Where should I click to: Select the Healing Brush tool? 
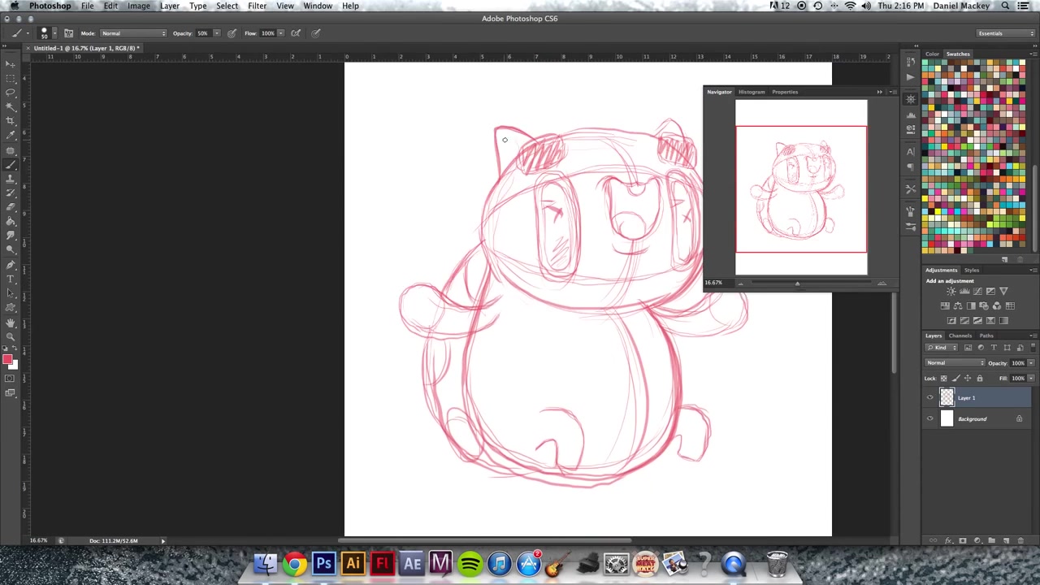11,149
